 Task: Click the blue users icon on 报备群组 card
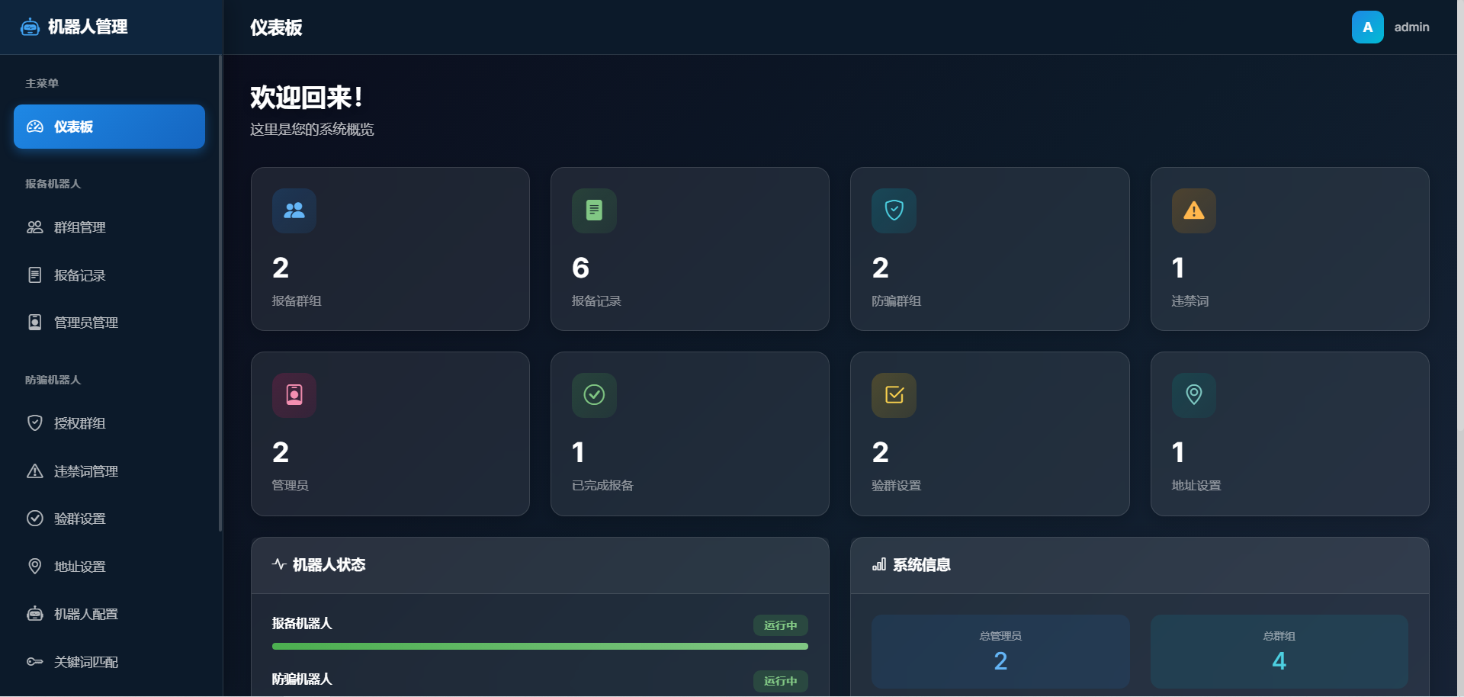[x=294, y=210]
